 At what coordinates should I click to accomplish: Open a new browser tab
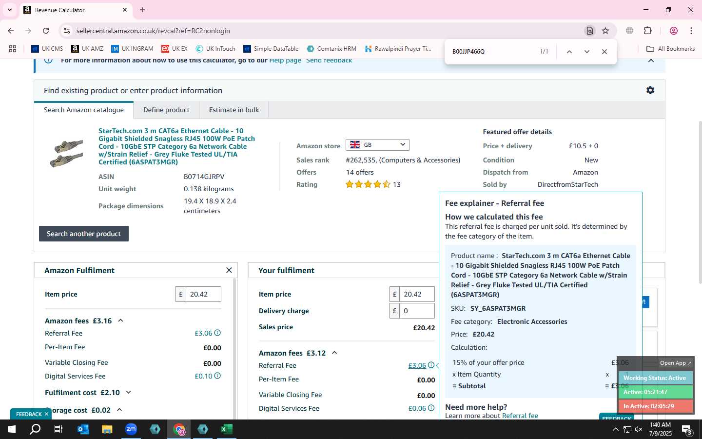click(x=142, y=10)
